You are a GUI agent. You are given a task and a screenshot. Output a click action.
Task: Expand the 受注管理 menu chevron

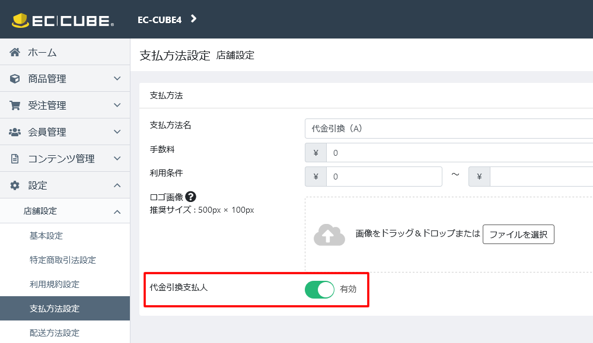click(x=117, y=105)
